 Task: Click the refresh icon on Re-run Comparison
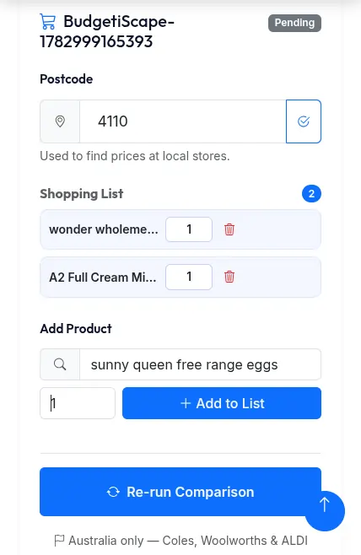(x=113, y=492)
